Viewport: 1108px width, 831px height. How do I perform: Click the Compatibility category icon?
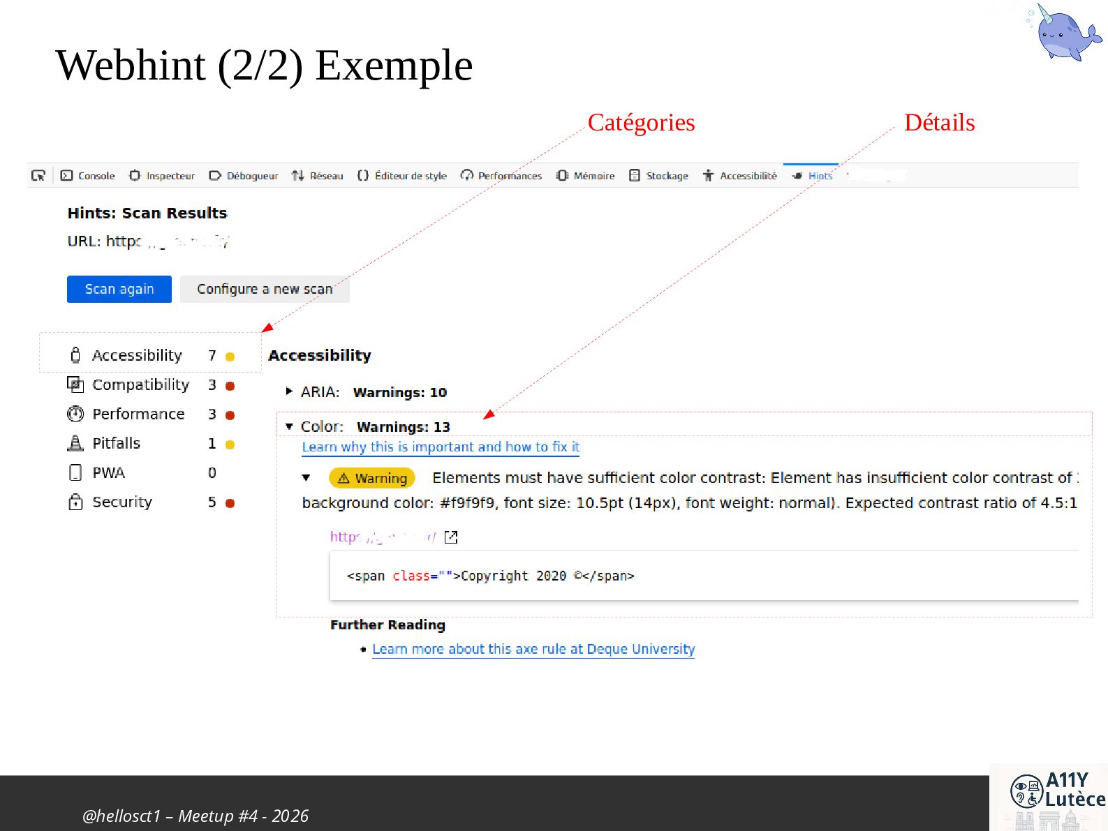[x=75, y=384]
